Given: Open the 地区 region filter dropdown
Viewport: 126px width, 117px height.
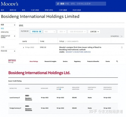Looking at the screenshot, I should [x=50, y=32].
